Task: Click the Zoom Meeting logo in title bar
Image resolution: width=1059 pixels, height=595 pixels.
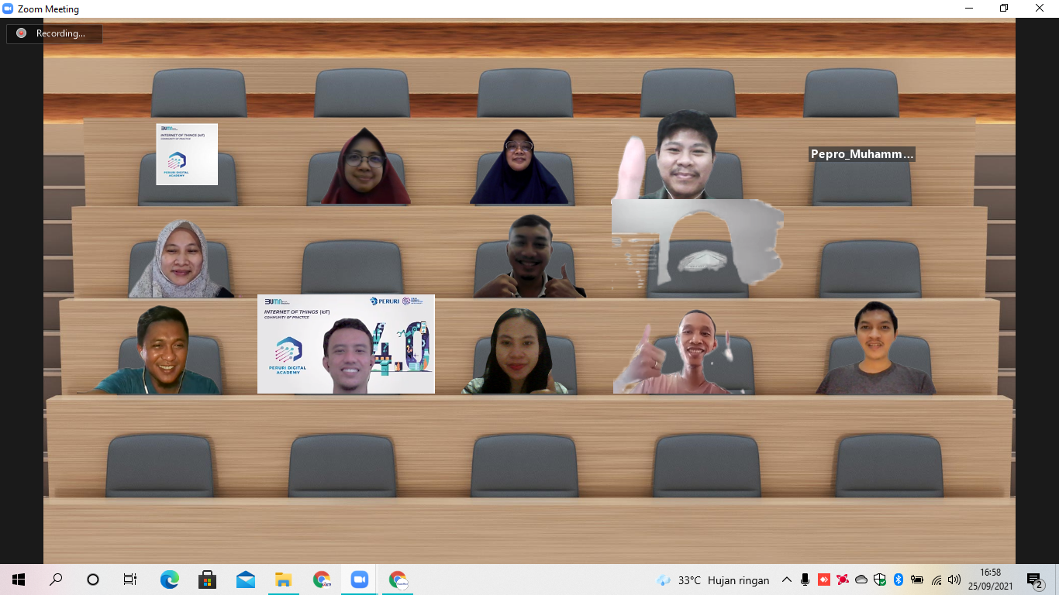Action: point(9,9)
